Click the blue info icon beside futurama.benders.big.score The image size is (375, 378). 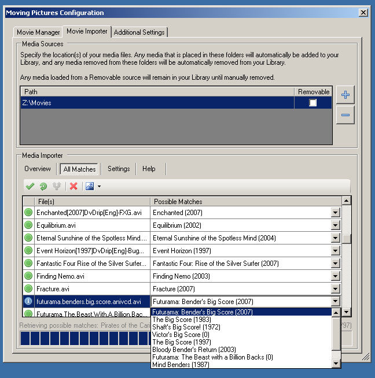[28, 301]
